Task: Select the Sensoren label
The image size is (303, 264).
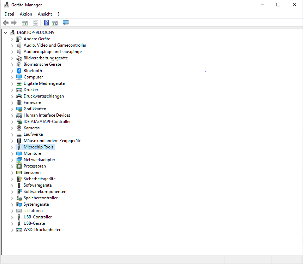Action: [32, 172]
